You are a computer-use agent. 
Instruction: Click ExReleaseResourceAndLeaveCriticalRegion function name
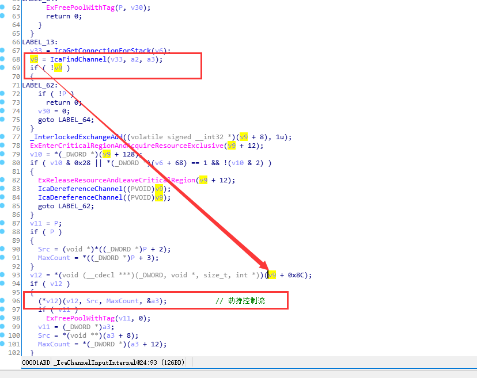coord(116,180)
